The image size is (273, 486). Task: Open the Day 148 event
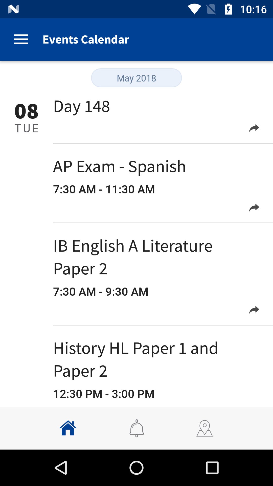(x=82, y=106)
